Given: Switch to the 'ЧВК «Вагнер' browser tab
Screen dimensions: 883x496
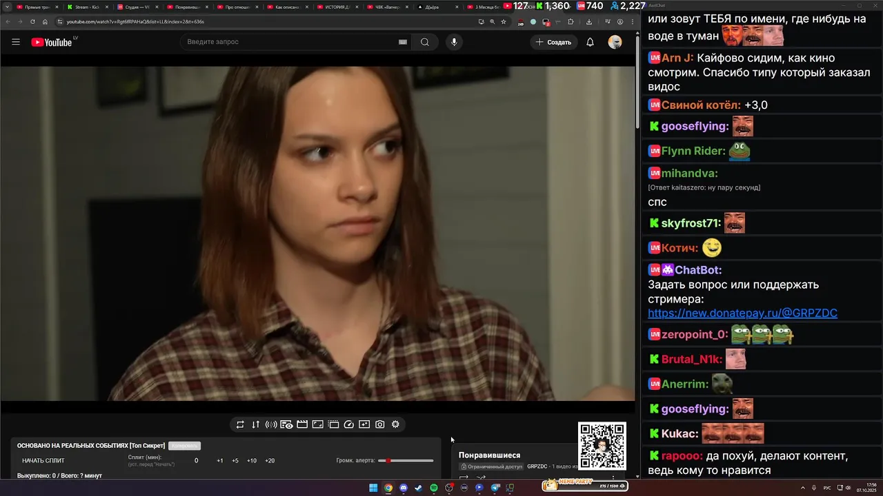Looking at the screenshot, I should 389,7.
